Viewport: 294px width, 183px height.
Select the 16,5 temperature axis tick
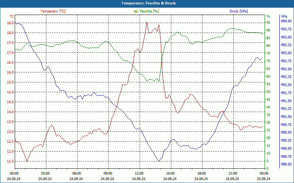[10, 62]
